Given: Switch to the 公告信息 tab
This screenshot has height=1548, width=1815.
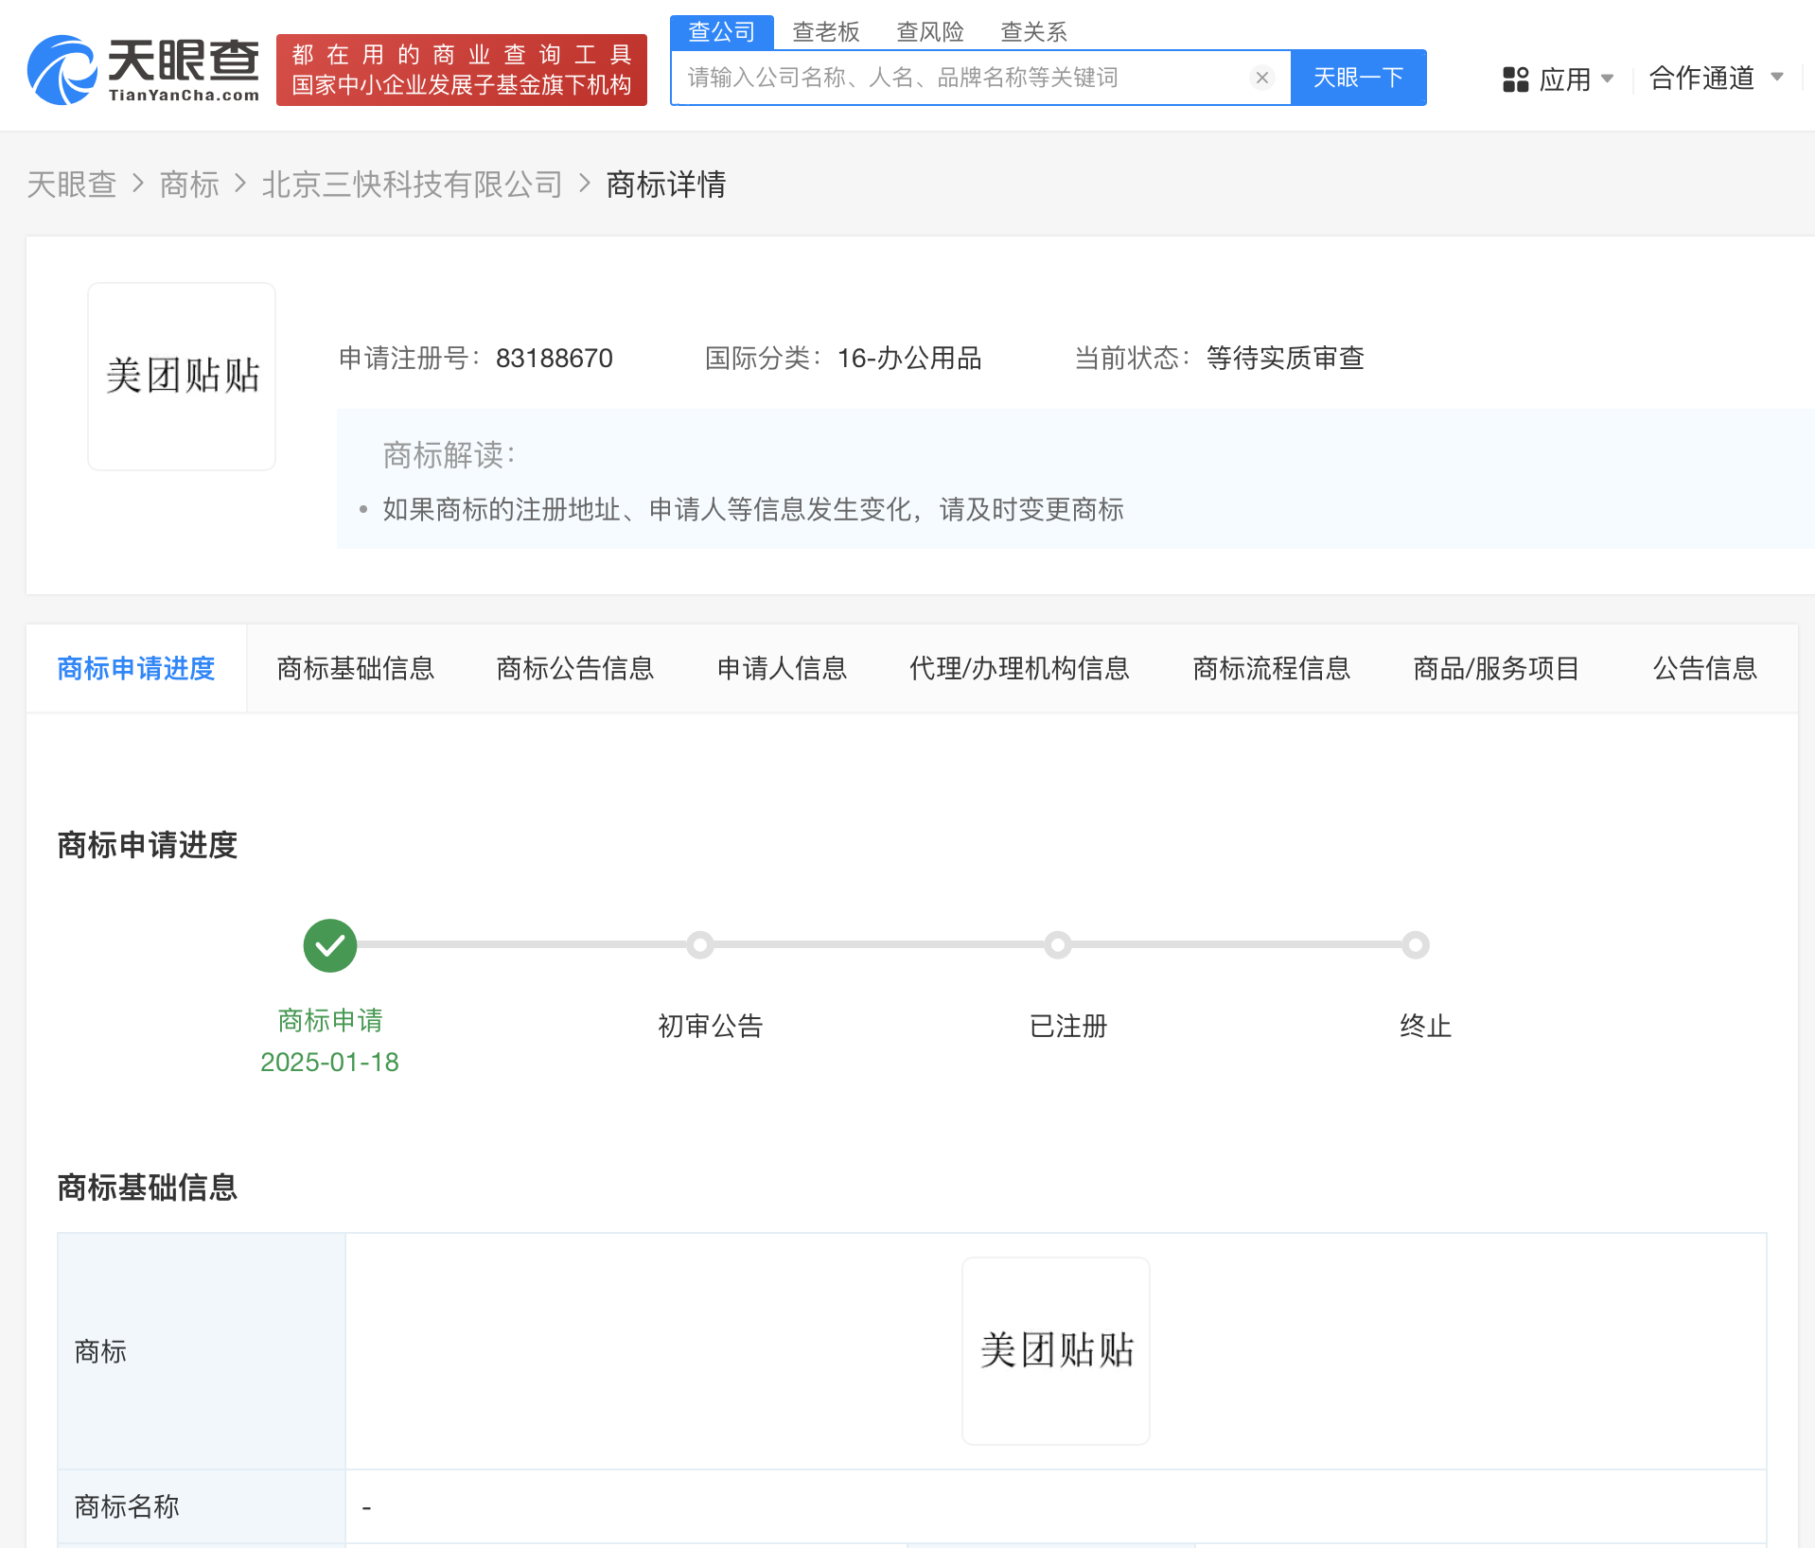Looking at the screenshot, I should pyautogui.click(x=1703, y=669).
